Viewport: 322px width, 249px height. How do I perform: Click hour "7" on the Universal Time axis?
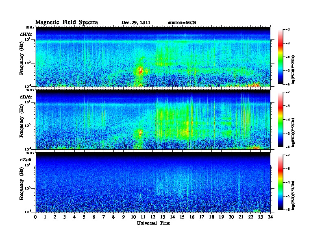(x=104, y=217)
